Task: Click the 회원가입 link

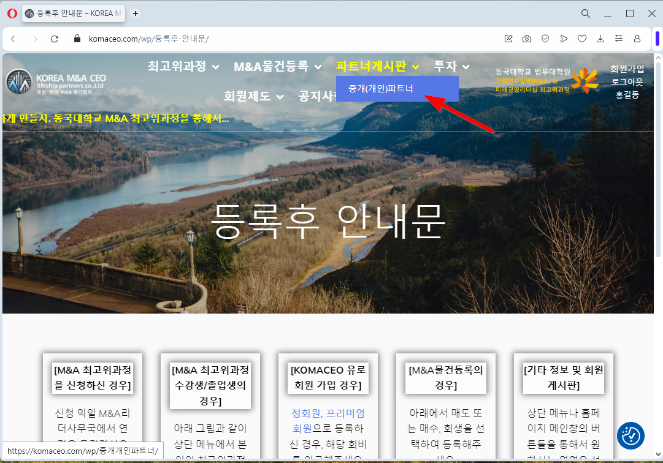Action: 627,69
